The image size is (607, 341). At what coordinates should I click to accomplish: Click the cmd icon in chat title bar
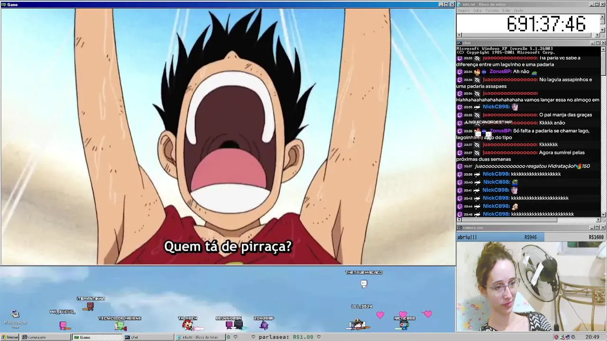(460, 43)
